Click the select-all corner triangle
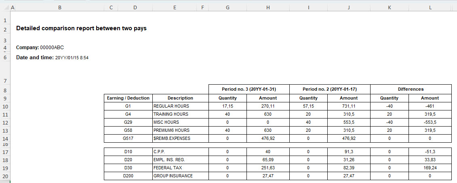Viewport: 457px width, 183px height. (4, 8)
